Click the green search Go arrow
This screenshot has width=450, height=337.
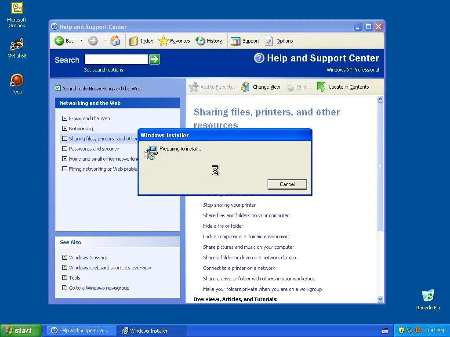tap(155, 59)
